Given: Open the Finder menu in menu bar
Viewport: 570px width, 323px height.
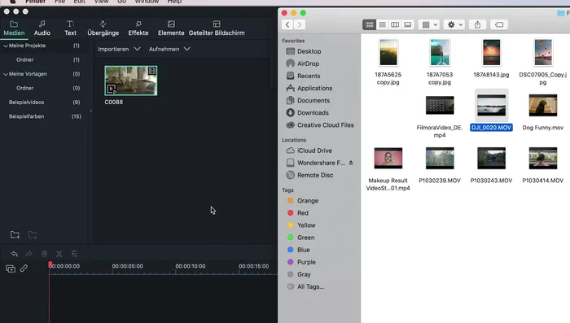Looking at the screenshot, I should click(35, 2).
